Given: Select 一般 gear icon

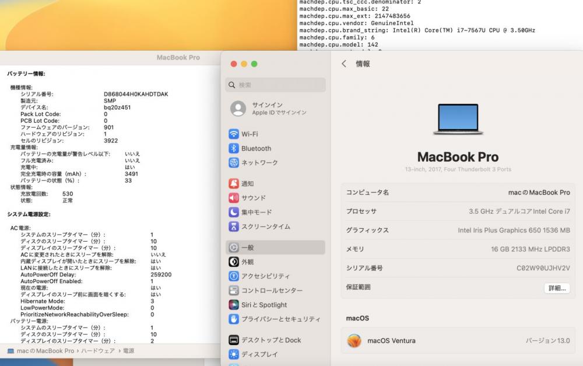Looking at the screenshot, I should pyautogui.click(x=234, y=248).
